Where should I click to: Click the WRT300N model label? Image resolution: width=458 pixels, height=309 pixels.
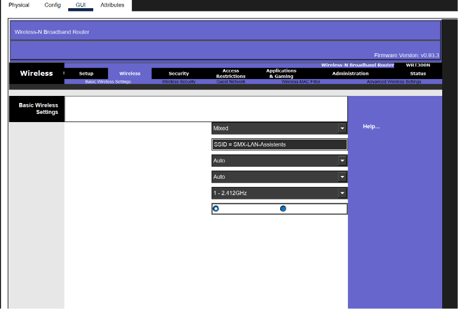(418, 65)
